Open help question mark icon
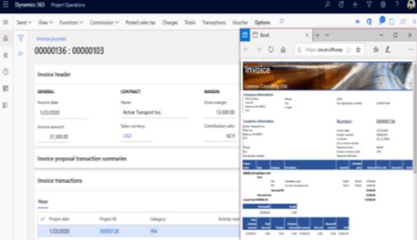 click(396, 4)
